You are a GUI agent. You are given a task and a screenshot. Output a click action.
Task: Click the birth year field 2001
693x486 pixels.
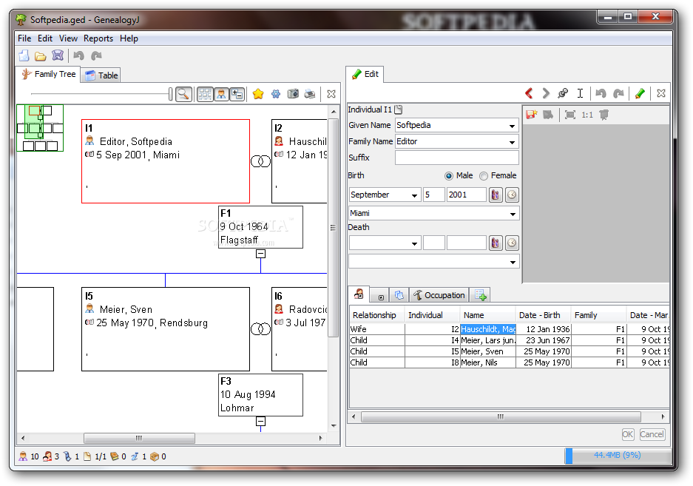click(466, 195)
